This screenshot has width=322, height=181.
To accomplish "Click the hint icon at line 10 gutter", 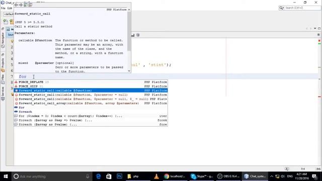I will pyautogui.click(x=12, y=95).
